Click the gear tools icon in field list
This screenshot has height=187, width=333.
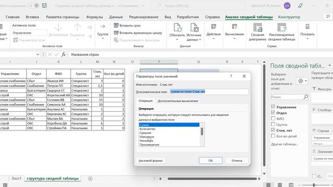tap(301, 81)
